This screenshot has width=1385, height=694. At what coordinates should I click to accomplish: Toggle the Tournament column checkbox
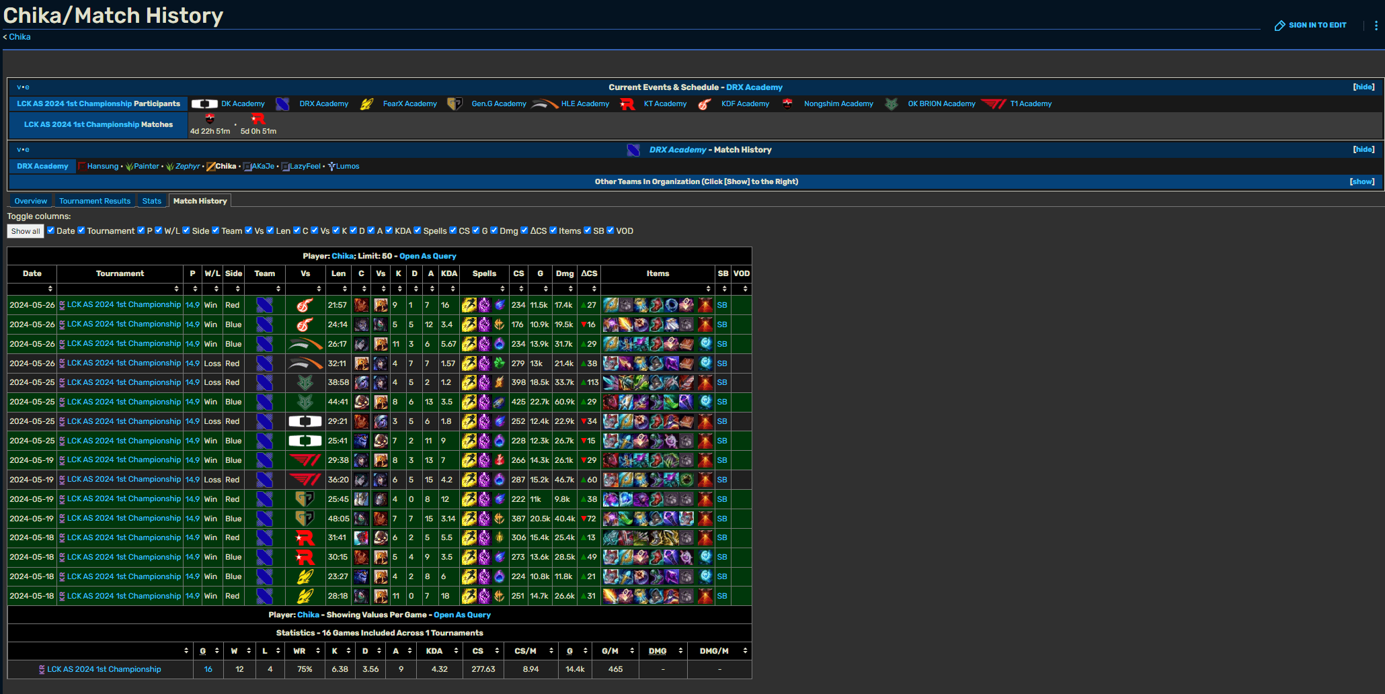click(x=81, y=230)
